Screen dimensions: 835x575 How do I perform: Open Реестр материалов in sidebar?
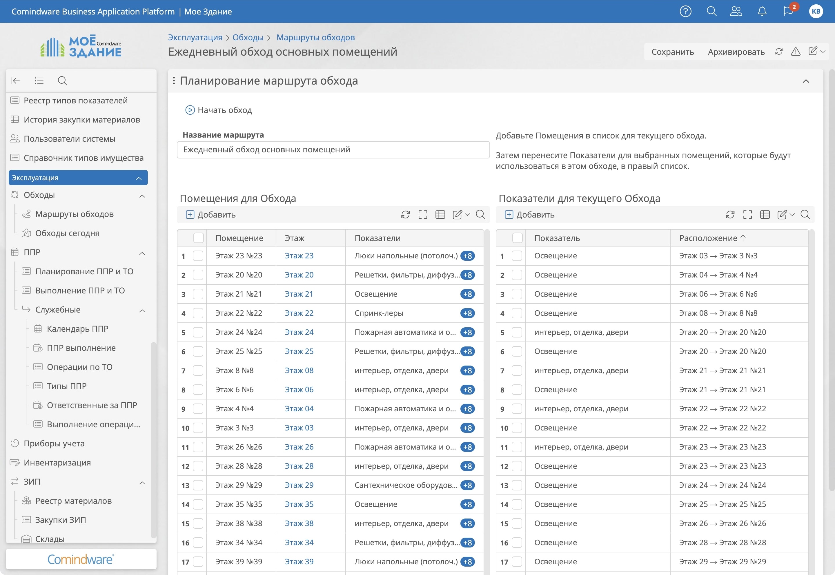click(73, 501)
